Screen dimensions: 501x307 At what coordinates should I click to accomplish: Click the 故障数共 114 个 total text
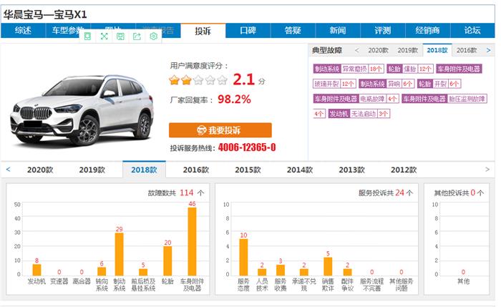(x=176, y=193)
